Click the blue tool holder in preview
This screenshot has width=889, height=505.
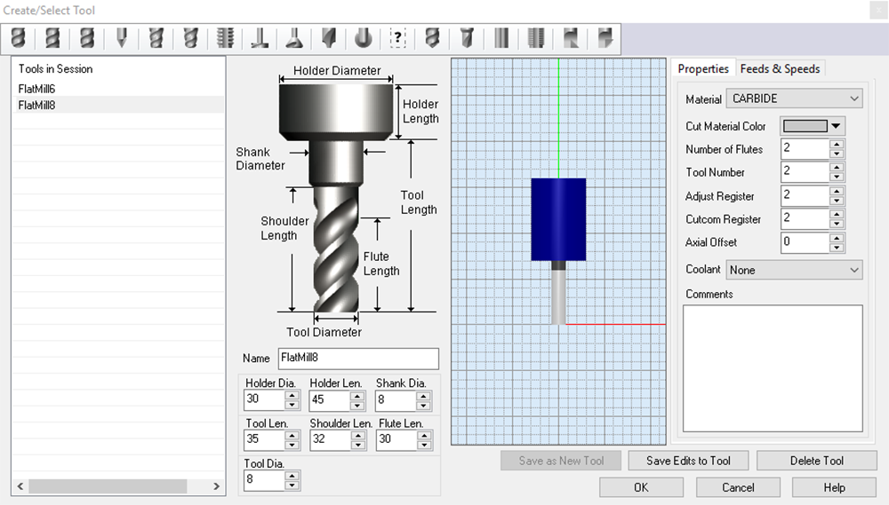tap(558, 220)
